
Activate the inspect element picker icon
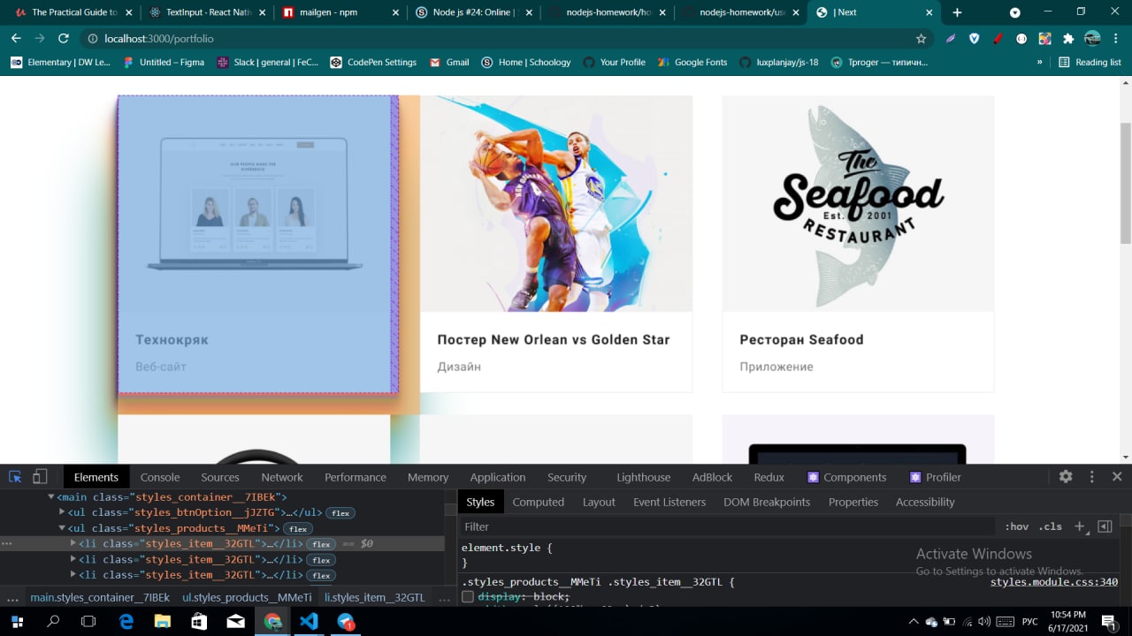(x=15, y=477)
